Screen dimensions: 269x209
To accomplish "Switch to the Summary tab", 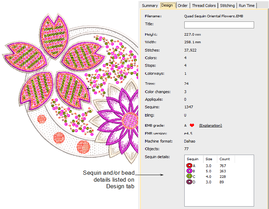I will tap(150, 6).
